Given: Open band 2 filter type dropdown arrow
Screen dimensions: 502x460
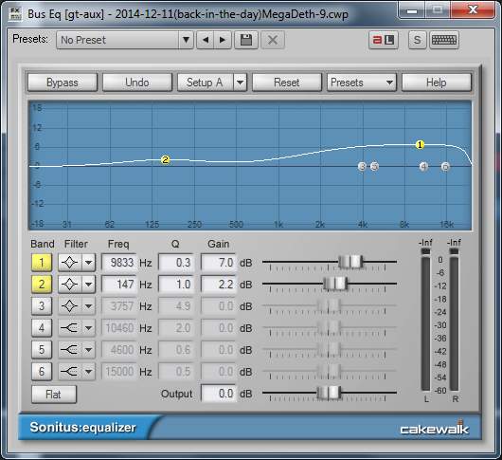Looking at the screenshot, I should tap(89, 285).
